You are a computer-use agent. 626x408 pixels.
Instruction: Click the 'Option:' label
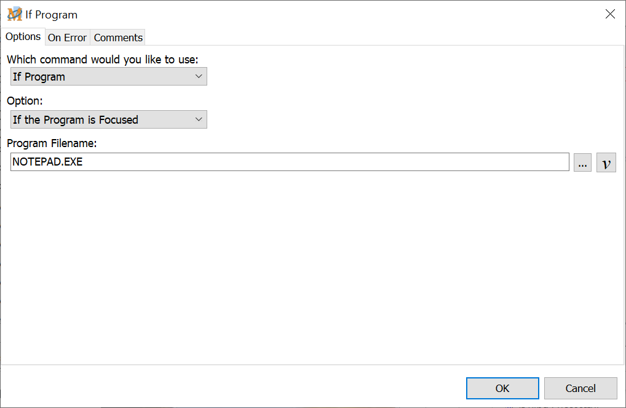(25, 101)
